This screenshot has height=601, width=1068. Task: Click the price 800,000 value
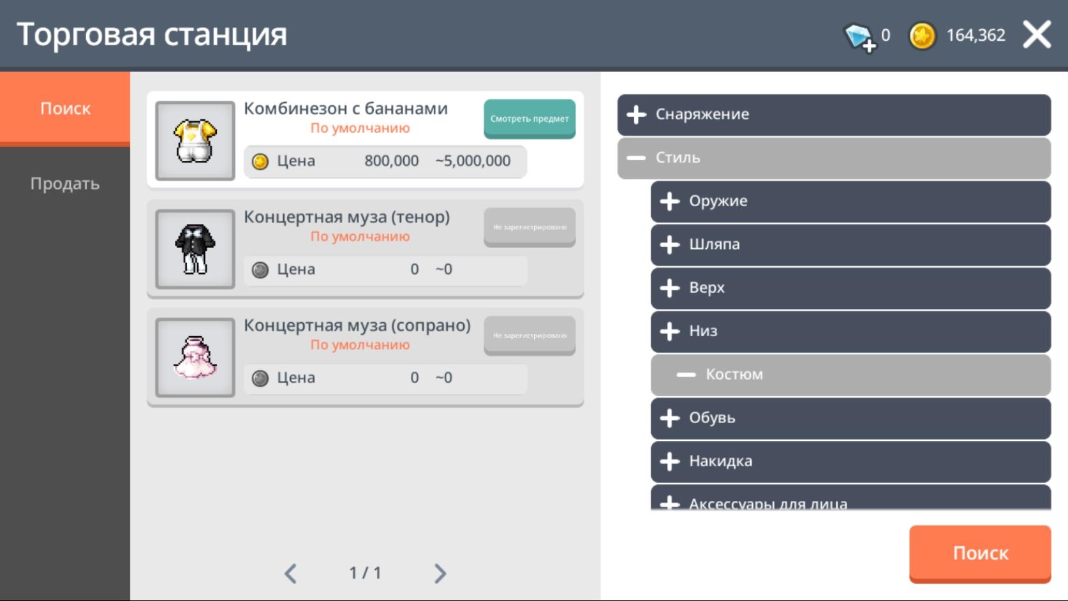pos(392,161)
